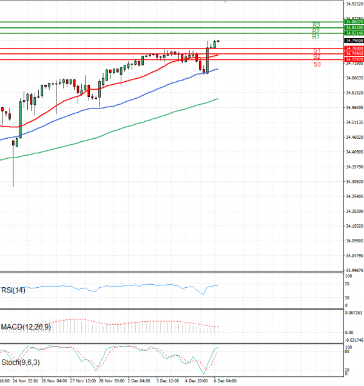Click the 24 Nov 22:01 time label
This screenshot has width=364, height=386.
click(24, 382)
